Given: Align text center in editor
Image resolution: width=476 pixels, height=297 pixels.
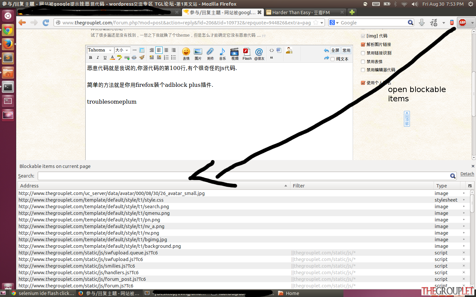Looking at the screenshot, I should pos(166,50).
